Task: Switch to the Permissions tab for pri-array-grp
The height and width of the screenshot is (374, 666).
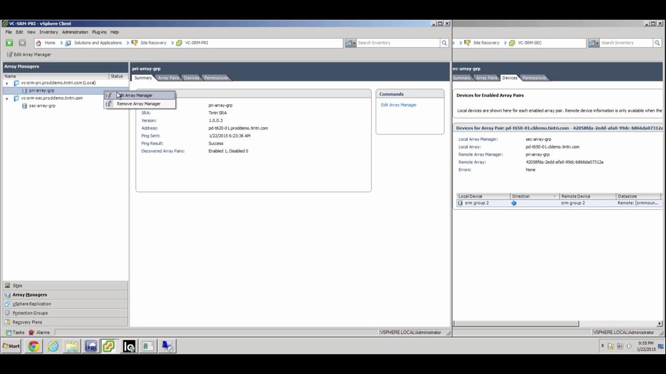Action: click(215, 78)
